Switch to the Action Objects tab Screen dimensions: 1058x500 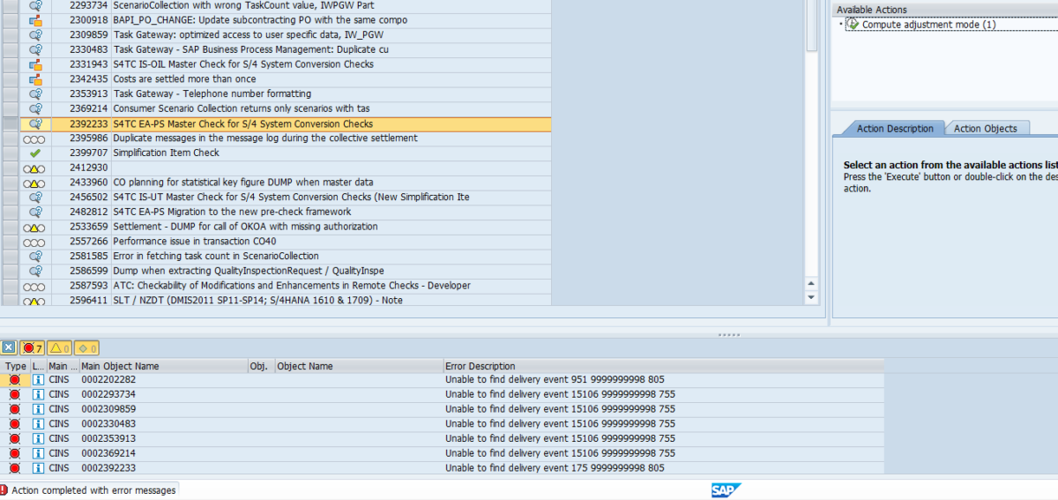point(985,129)
